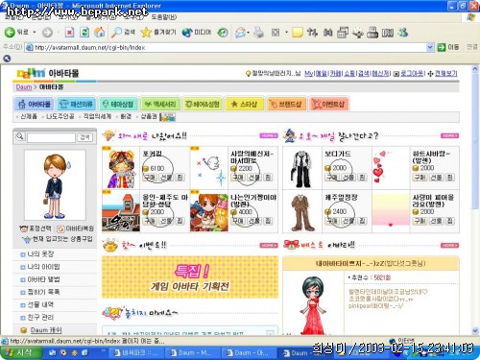Open the History clock icon in the toolbar

[x=223, y=33]
